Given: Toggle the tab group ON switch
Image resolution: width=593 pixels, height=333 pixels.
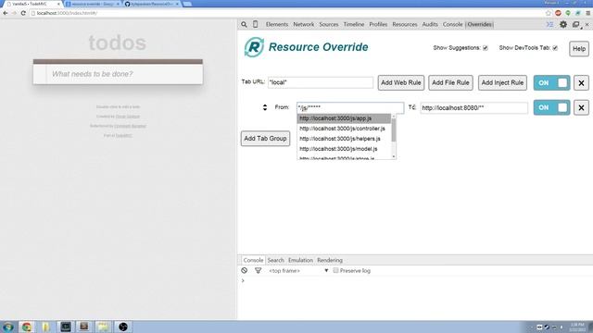Looking at the screenshot, I should click(552, 83).
